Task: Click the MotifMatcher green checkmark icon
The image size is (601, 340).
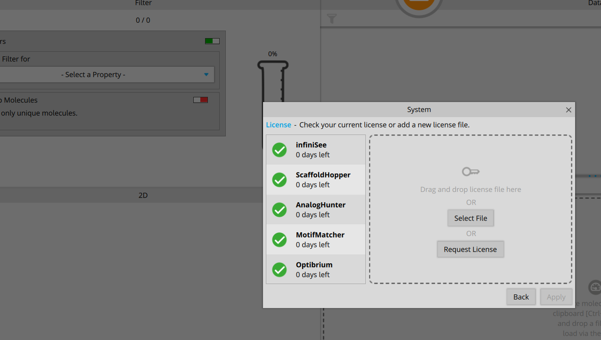Action: click(280, 240)
